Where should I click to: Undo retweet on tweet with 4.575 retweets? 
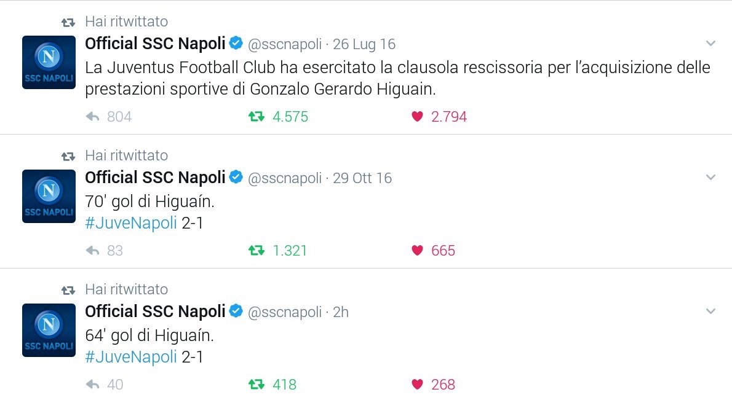pos(257,117)
